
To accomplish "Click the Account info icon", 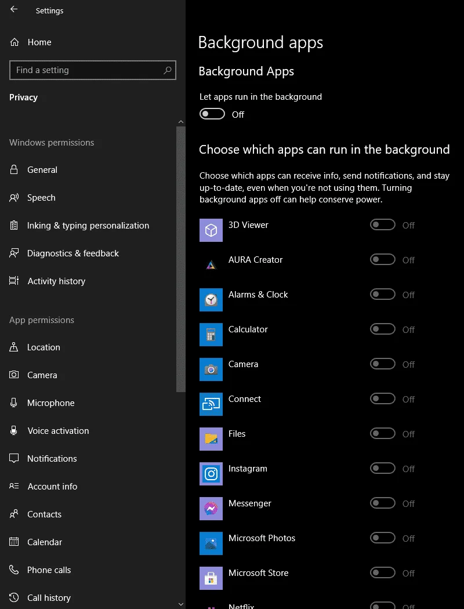I will pos(14,486).
